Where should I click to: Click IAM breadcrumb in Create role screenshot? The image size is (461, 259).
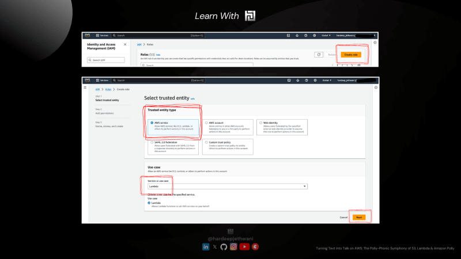pyautogui.click(x=97, y=89)
